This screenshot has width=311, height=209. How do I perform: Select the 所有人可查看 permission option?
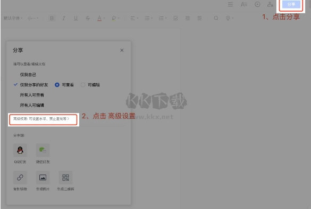[32, 95]
